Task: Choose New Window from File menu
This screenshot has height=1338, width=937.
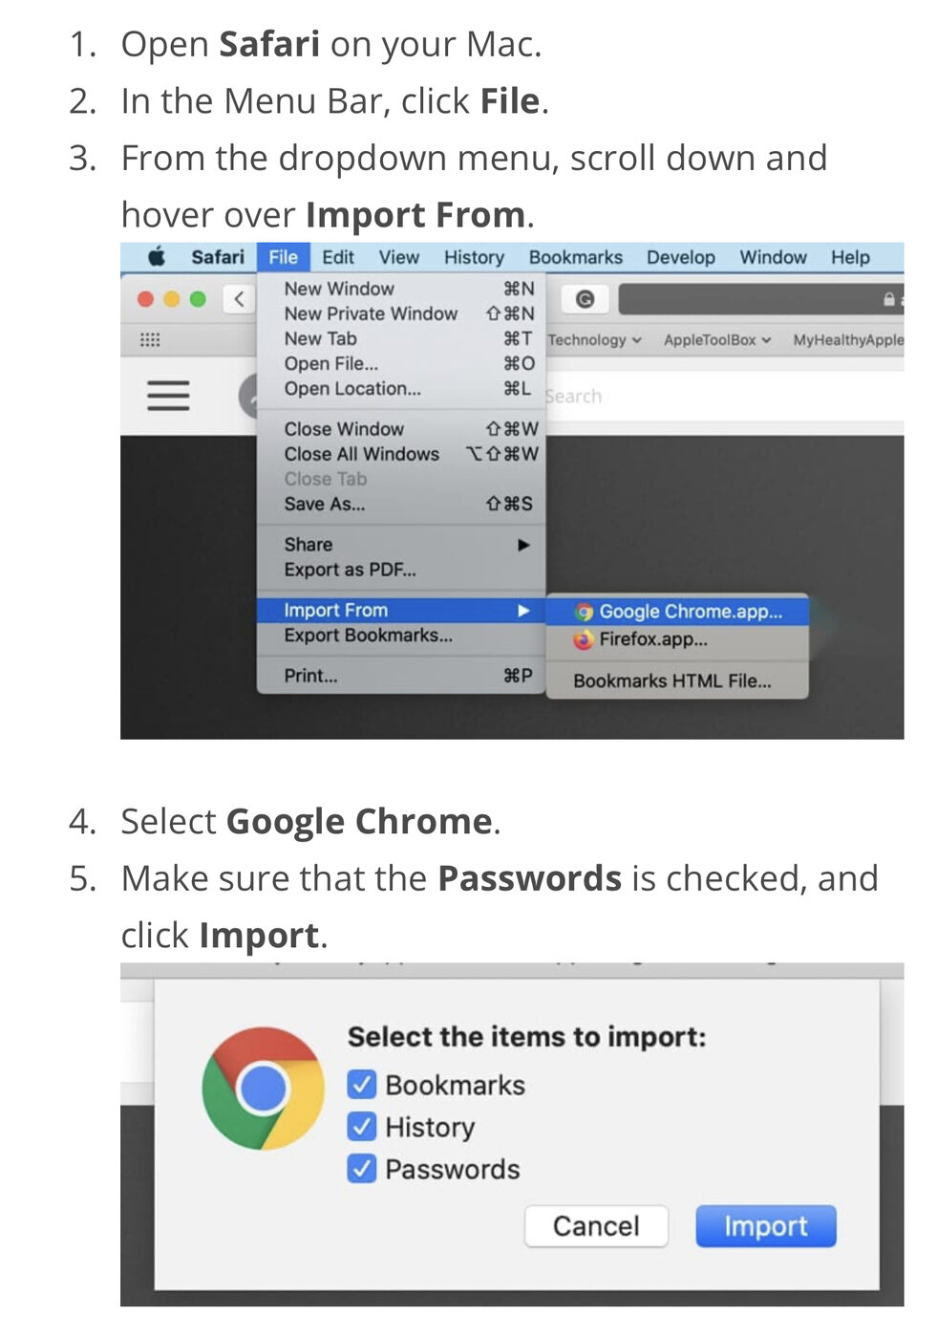Action: (401, 289)
